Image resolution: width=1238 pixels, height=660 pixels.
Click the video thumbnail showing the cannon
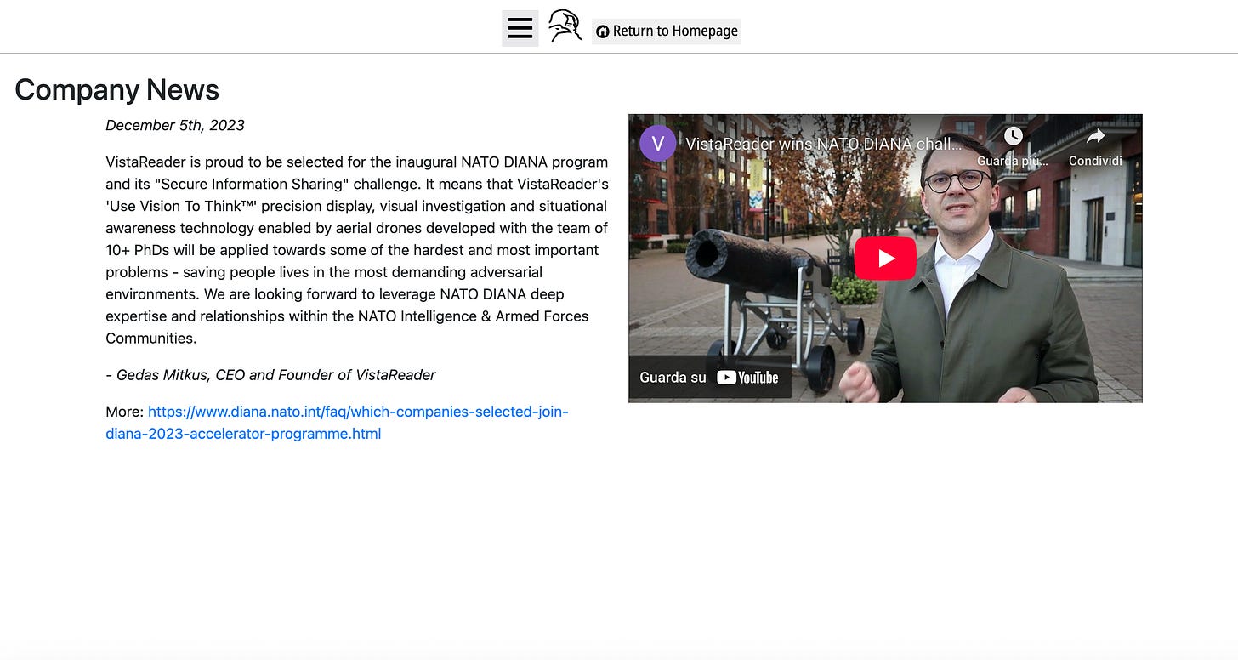[x=885, y=259]
